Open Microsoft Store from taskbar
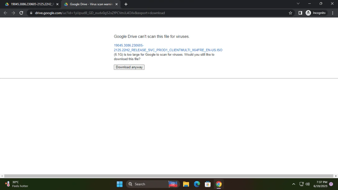 207,184
